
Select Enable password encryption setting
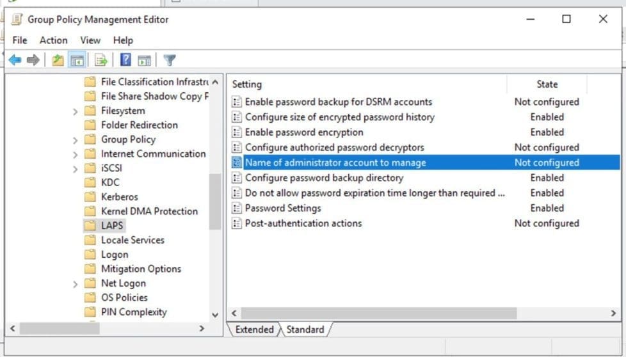click(304, 132)
